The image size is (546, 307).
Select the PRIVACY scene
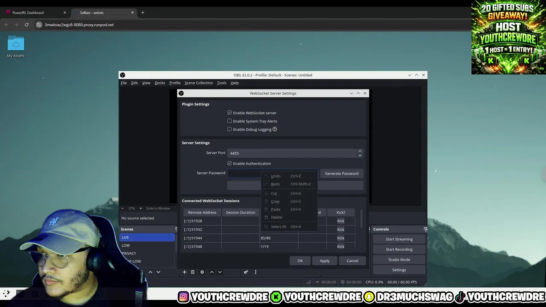pyautogui.click(x=147, y=253)
